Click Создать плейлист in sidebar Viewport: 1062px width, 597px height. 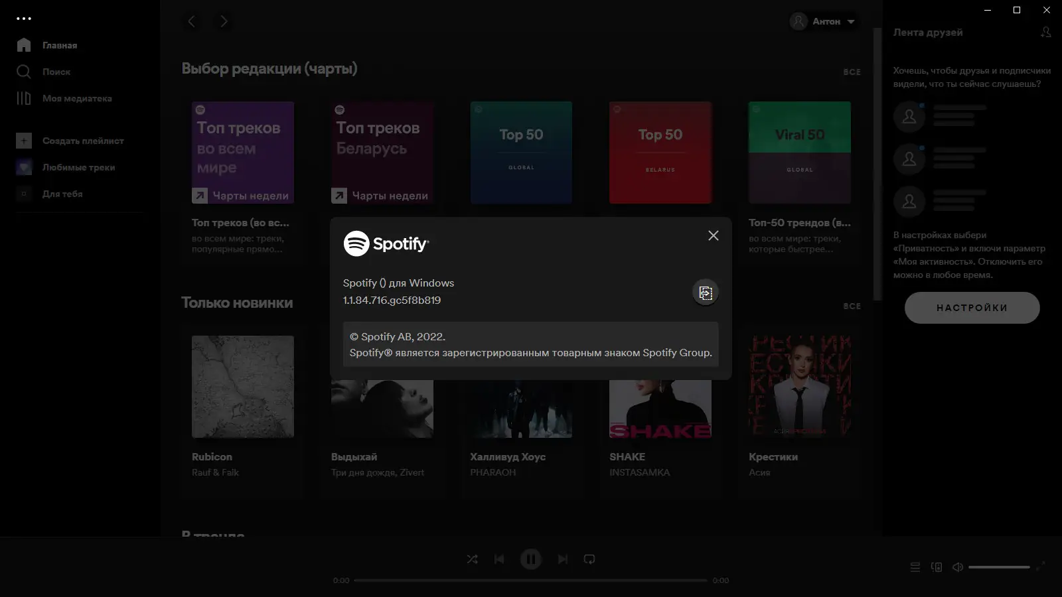pos(83,141)
